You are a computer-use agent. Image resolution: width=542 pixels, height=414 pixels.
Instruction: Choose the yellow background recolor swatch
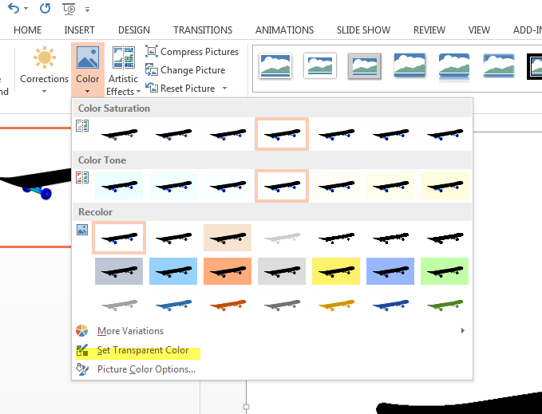[x=336, y=271]
